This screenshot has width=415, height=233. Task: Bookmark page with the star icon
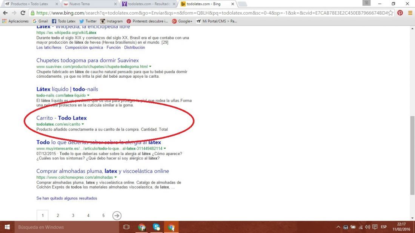tap(390, 13)
